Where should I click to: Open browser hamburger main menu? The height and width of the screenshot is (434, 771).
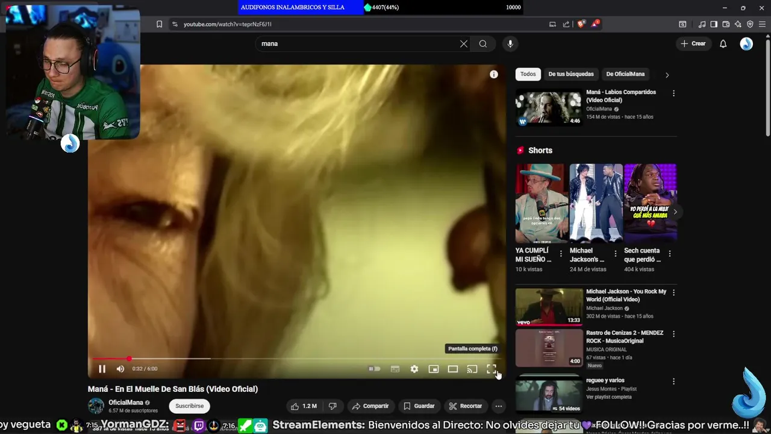pyautogui.click(x=762, y=24)
